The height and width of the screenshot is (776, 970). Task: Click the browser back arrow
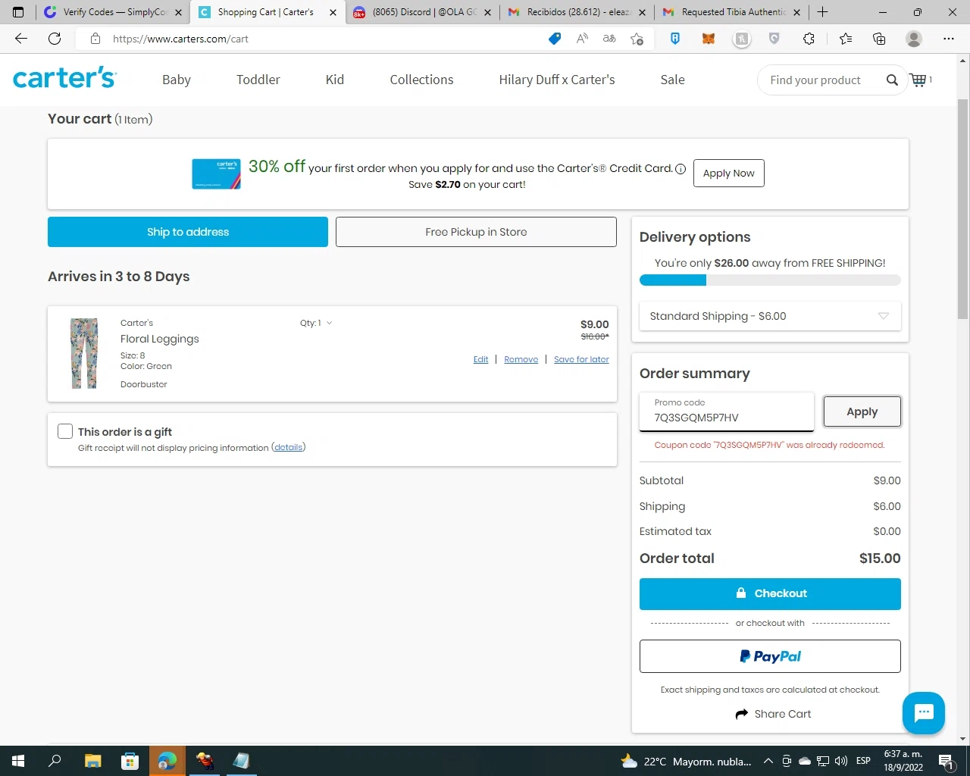pos(21,39)
